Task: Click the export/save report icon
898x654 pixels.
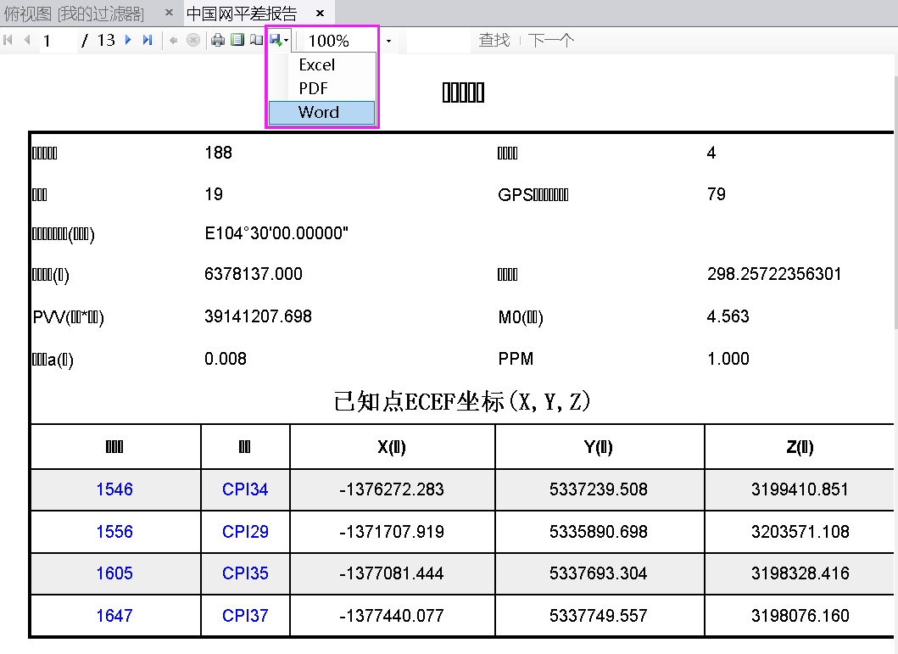Action: point(276,40)
